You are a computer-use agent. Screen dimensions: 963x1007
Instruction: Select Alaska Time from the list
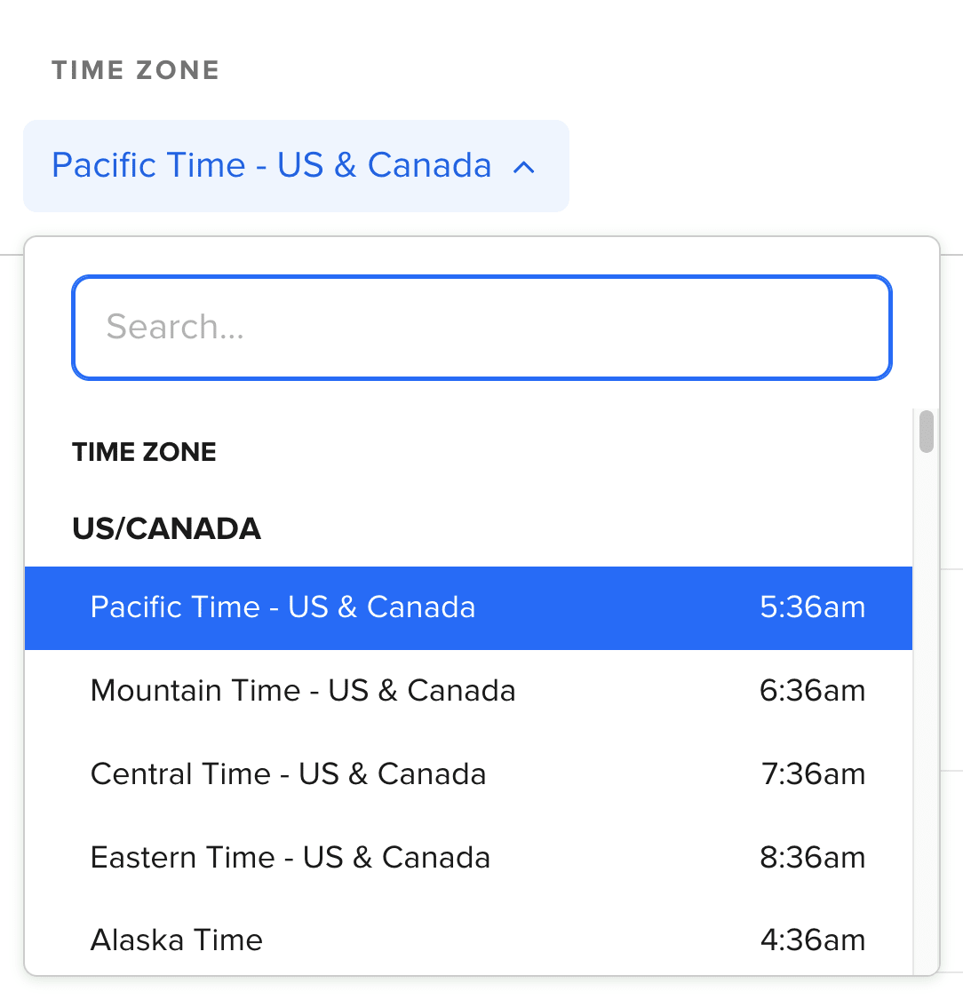(175, 940)
